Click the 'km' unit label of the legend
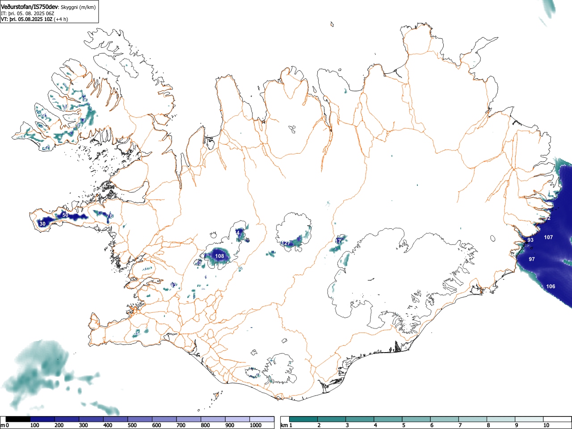The width and height of the screenshot is (572, 429). click(x=284, y=425)
